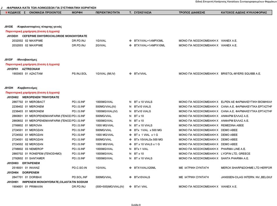This screenshot has height=206, width=277.
Task: Select product code '2032003'
Action: [18, 45]
